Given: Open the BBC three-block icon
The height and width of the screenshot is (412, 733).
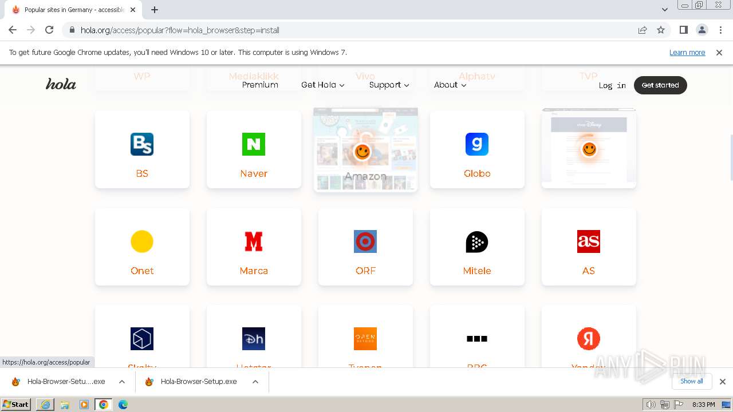Looking at the screenshot, I should [x=477, y=339].
